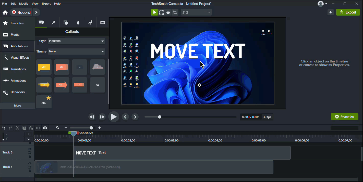Screen dimensions: 363x182
Task: Select the MOVE TEXT clip on Track 5
Action: point(182,153)
